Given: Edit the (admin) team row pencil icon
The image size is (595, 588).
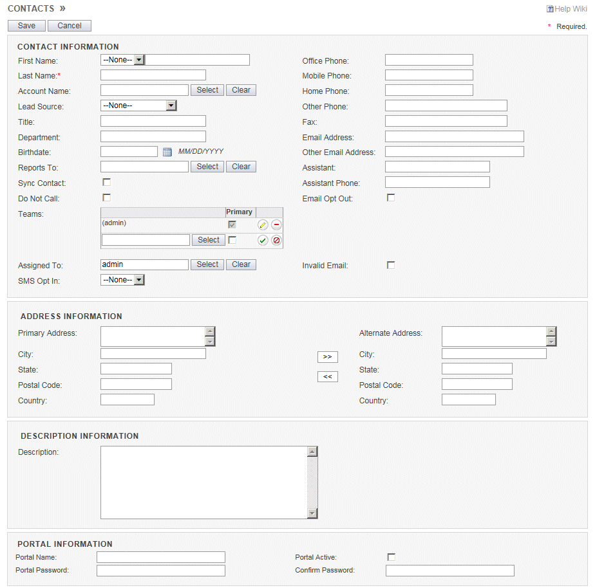Looking at the screenshot, I should tap(263, 225).
